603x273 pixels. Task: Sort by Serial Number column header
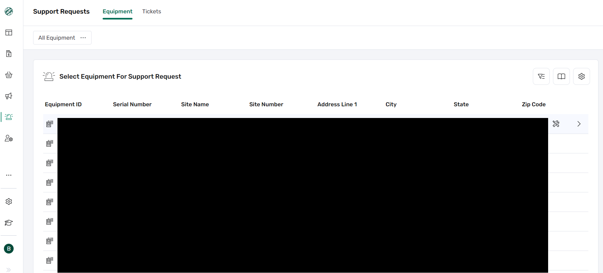pyautogui.click(x=132, y=104)
